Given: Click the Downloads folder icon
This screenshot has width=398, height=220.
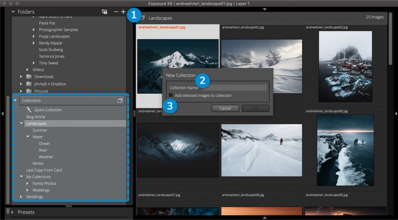Looking at the screenshot, I should pyautogui.click(x=29, y=76).
